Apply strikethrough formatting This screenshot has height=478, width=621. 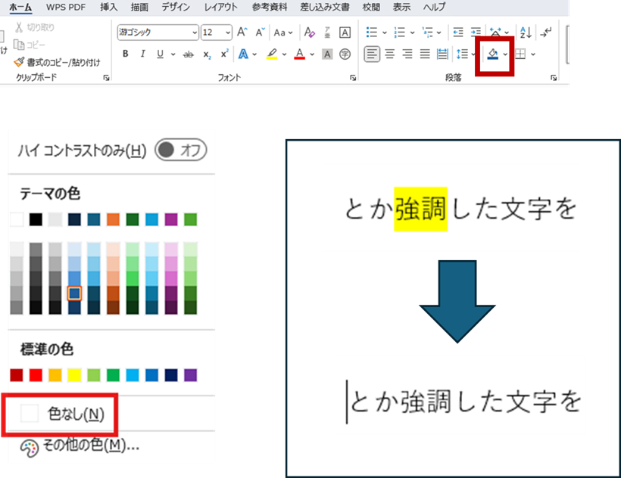pyautogui.click(x=188, y=53)
